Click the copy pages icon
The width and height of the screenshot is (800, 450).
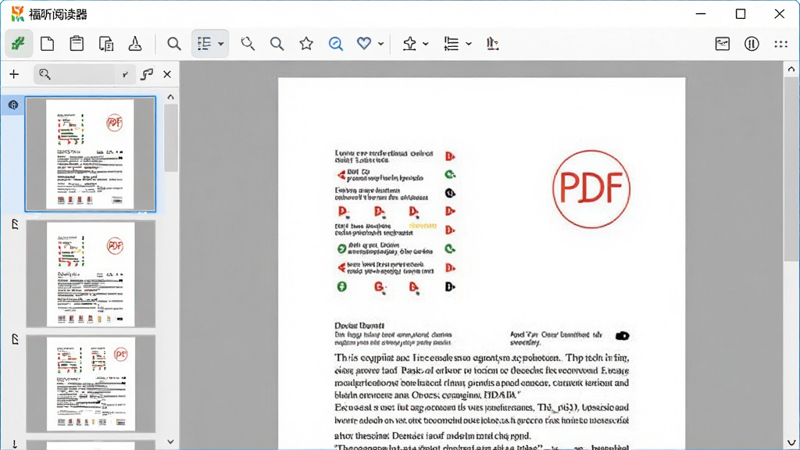[x=105, y=44]
